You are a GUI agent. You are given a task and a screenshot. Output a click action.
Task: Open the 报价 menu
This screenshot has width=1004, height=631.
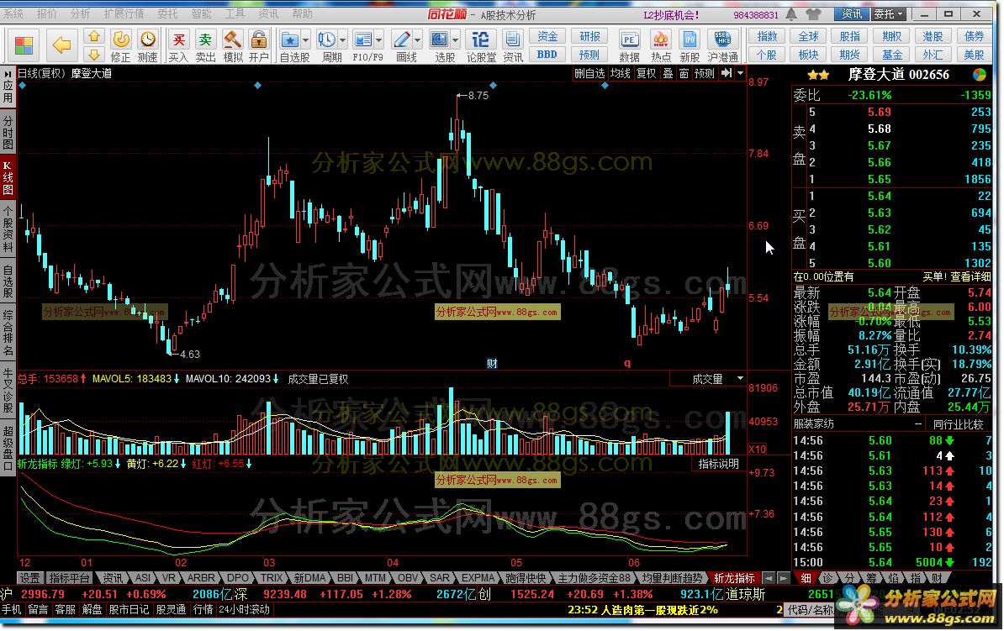click(x=47, y=13)
